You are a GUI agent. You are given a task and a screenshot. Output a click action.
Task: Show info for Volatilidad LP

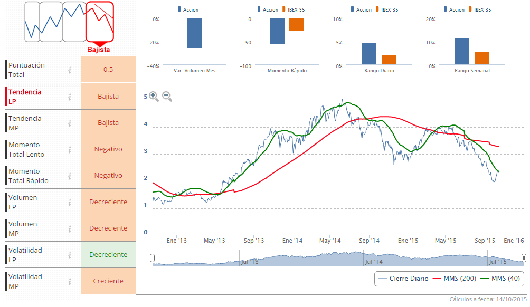coord(70,255)
